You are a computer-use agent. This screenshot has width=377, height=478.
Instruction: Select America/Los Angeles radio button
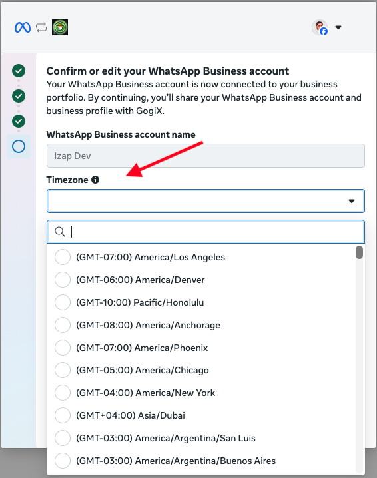63,257
